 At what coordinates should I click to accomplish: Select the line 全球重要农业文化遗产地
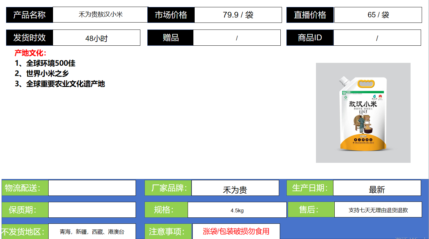(60, 84)
